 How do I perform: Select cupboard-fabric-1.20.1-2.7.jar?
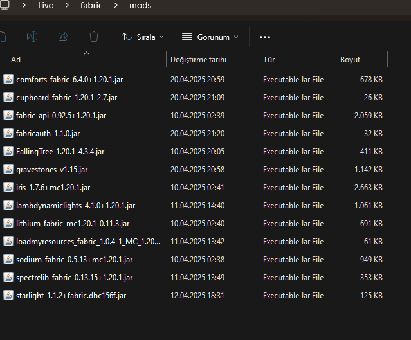point(67,98)
